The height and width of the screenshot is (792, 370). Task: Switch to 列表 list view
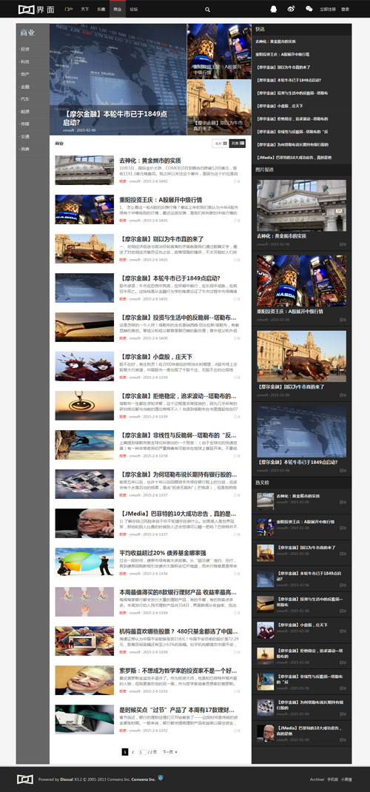pos(238,144)
